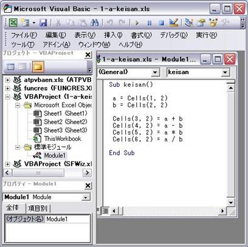The width and height of the screenshot is (248, 247).
Task: Save the project with floppy icon
Action: (x=43, y=22)
